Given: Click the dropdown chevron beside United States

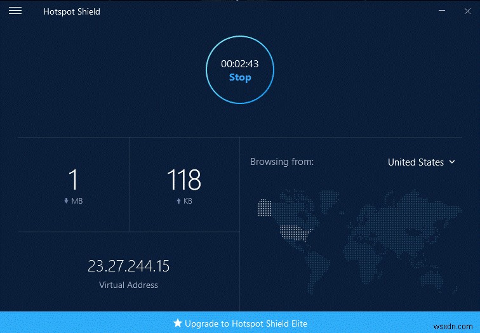Looking at the screenshot, I should tap(452, 162).
